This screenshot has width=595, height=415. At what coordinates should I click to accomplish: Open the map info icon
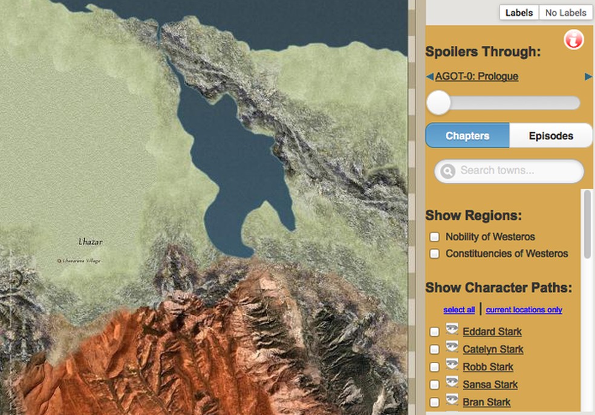(x=573, y=39)
